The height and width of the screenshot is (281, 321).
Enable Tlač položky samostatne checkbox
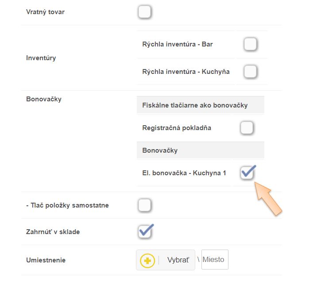pos(144,205)
